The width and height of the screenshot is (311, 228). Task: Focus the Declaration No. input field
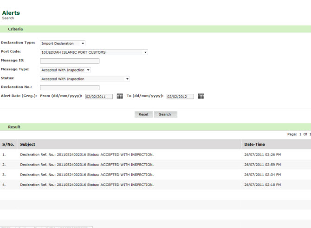70,87
